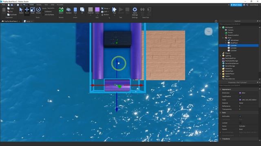Switch to the VIEW ribbon tab
This screenshot has height=146, width=261.
point(53,5)
